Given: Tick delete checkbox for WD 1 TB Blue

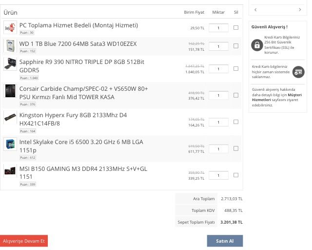Looking at the screenshot, I should [x=236, y=46].
